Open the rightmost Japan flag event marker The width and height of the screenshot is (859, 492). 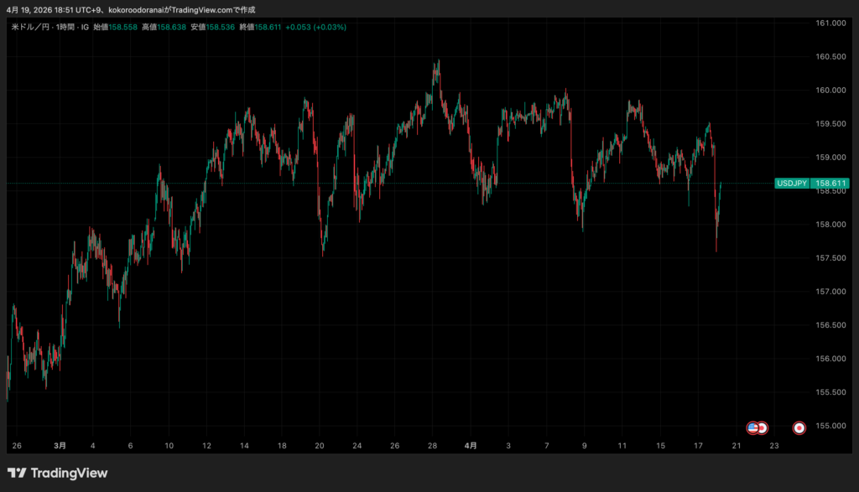799,427
